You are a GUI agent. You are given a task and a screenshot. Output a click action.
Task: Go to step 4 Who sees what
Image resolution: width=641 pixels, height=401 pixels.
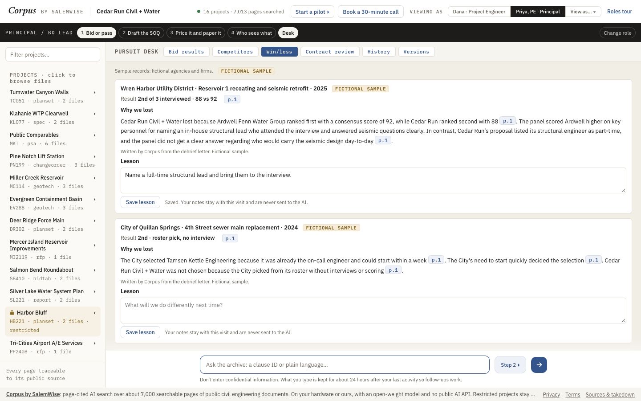(x=252, y=33)
